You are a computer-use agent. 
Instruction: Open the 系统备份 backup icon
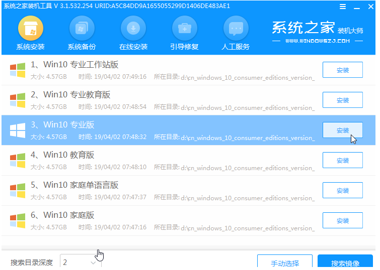82,29
